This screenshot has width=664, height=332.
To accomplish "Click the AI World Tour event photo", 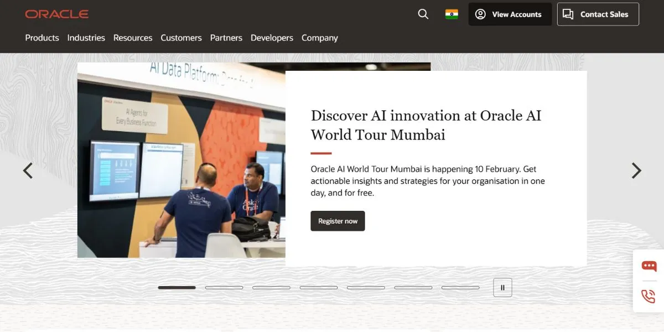I will pos(181,160).
